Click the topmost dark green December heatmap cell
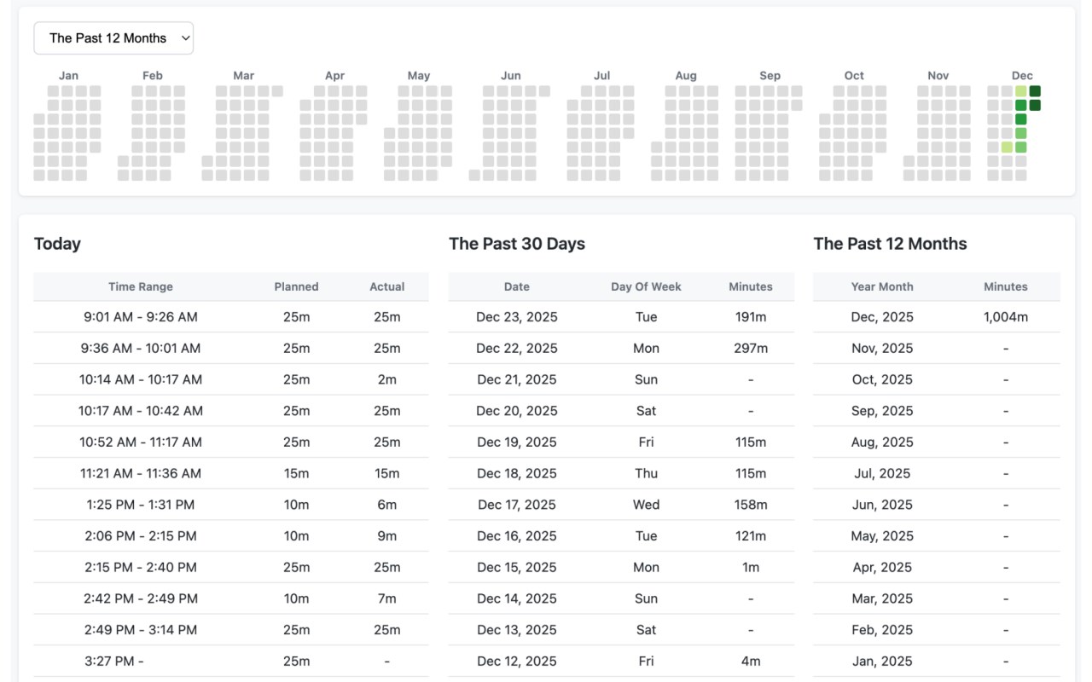 pos(1035,91)
